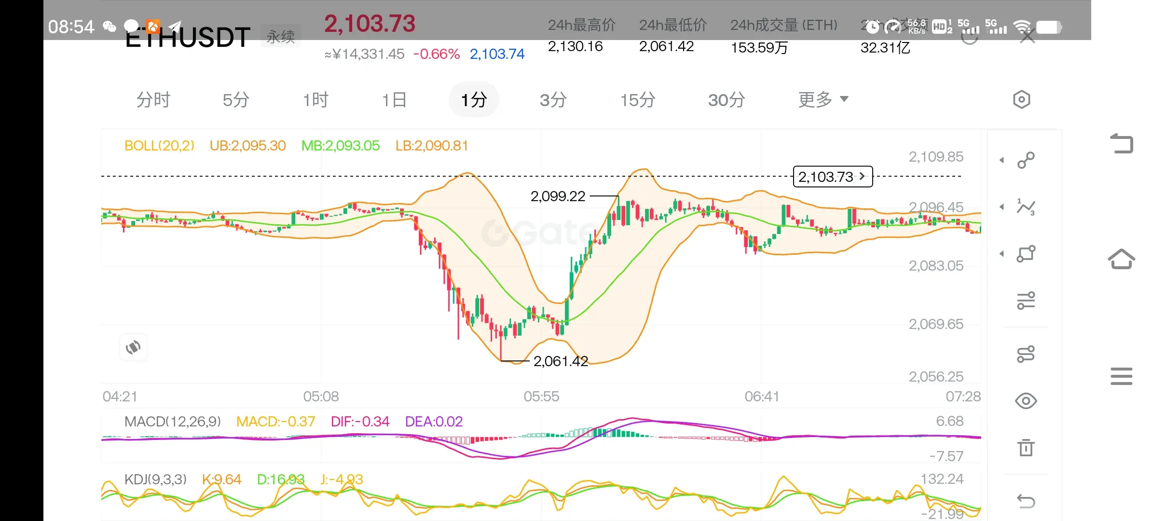Image resolution: width=1152 pixels, height=521 pixels.
Task: Tap the 2,061.42 low annotation on chart
Action: tap(561, 361)
